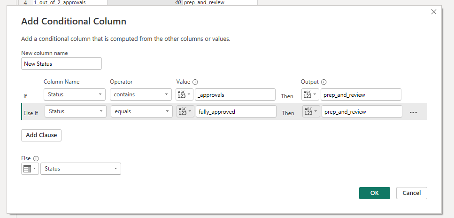
Task: Open output type selector in Else If row
Action: [x=311, y=111]
